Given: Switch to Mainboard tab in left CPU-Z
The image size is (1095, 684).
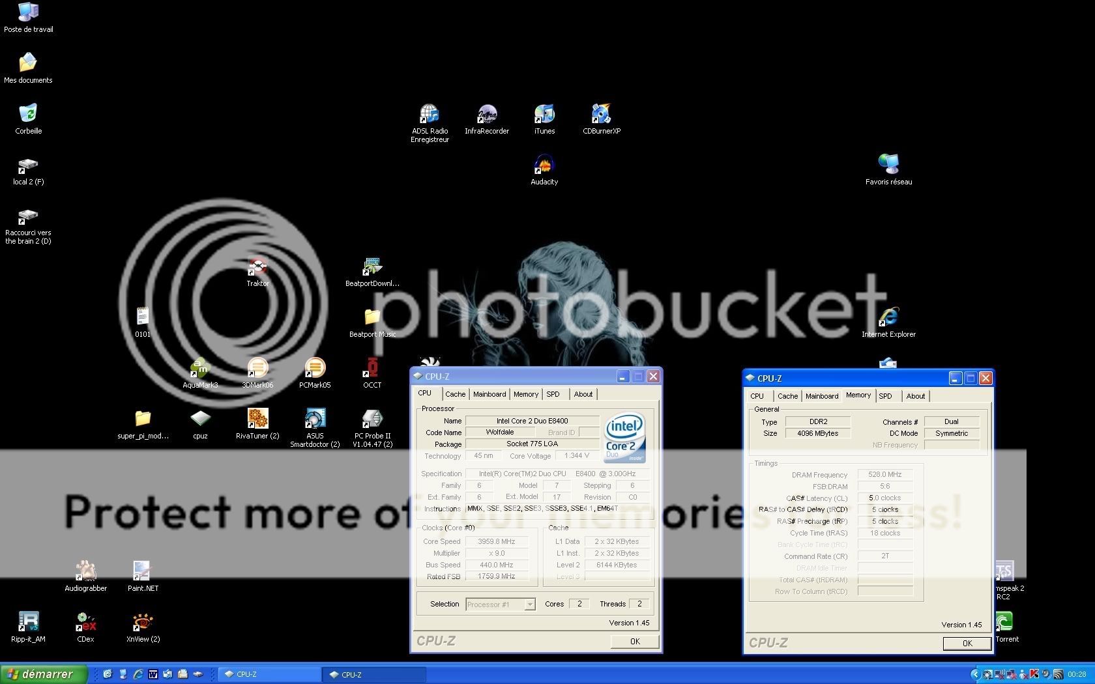Looking at the screenshot, I should [489, 394].
